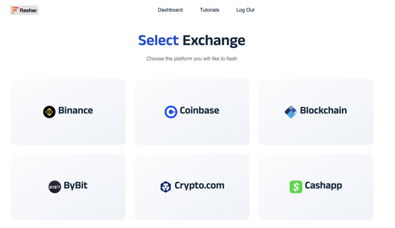Click the blue word "Select" in heading

(x=158, y=40)
